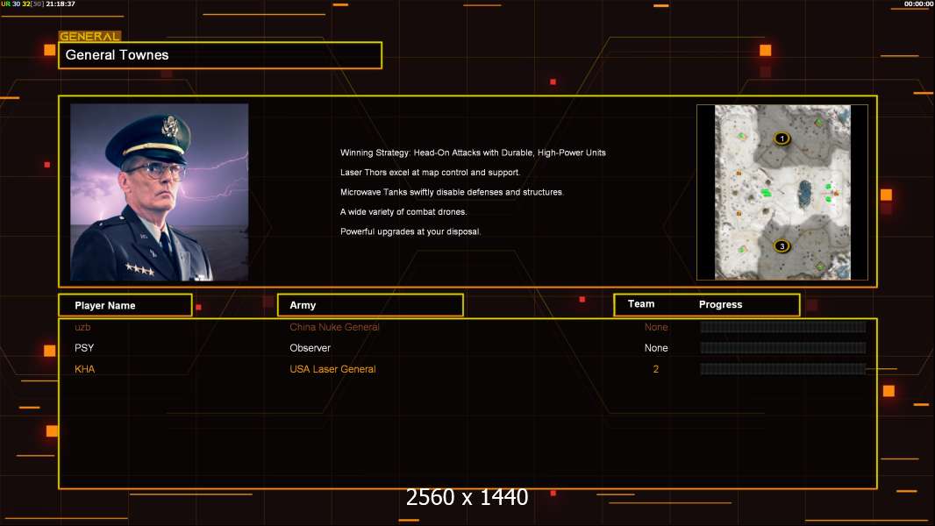The image size is (935, 526).
Task: Select player row uzb
Action: pos(467,327)
